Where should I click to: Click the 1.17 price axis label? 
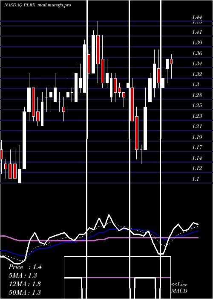(x=197, y=147)
